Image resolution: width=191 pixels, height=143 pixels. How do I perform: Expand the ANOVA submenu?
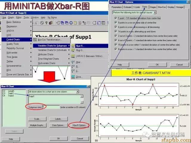click(x=17, y=31)
